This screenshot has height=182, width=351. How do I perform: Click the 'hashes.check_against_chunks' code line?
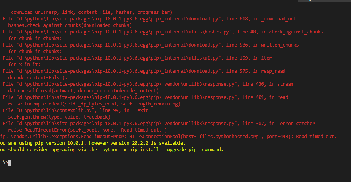(70, 25)
